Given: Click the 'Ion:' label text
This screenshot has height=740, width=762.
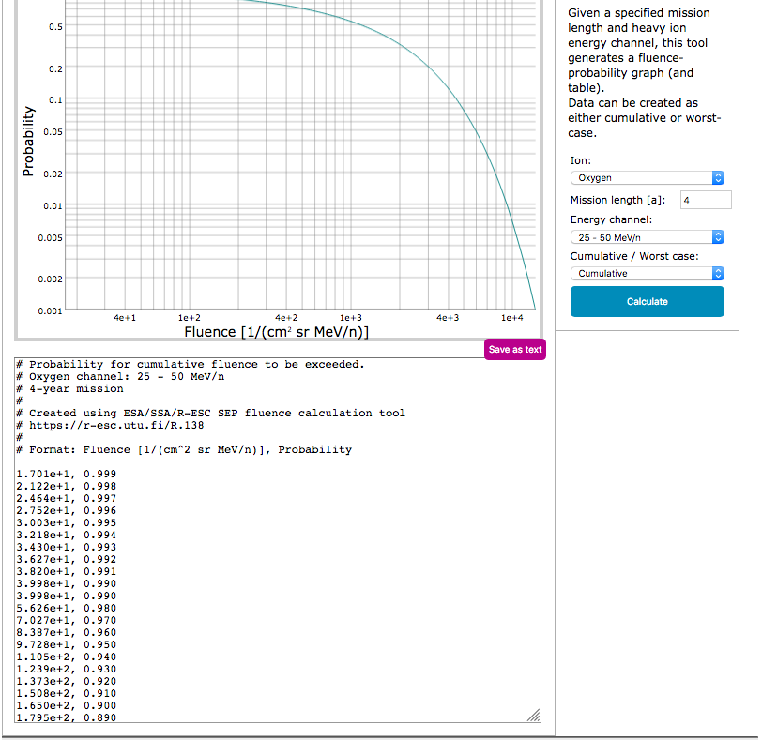Looking at the screenshot, I should pos(581,160).
